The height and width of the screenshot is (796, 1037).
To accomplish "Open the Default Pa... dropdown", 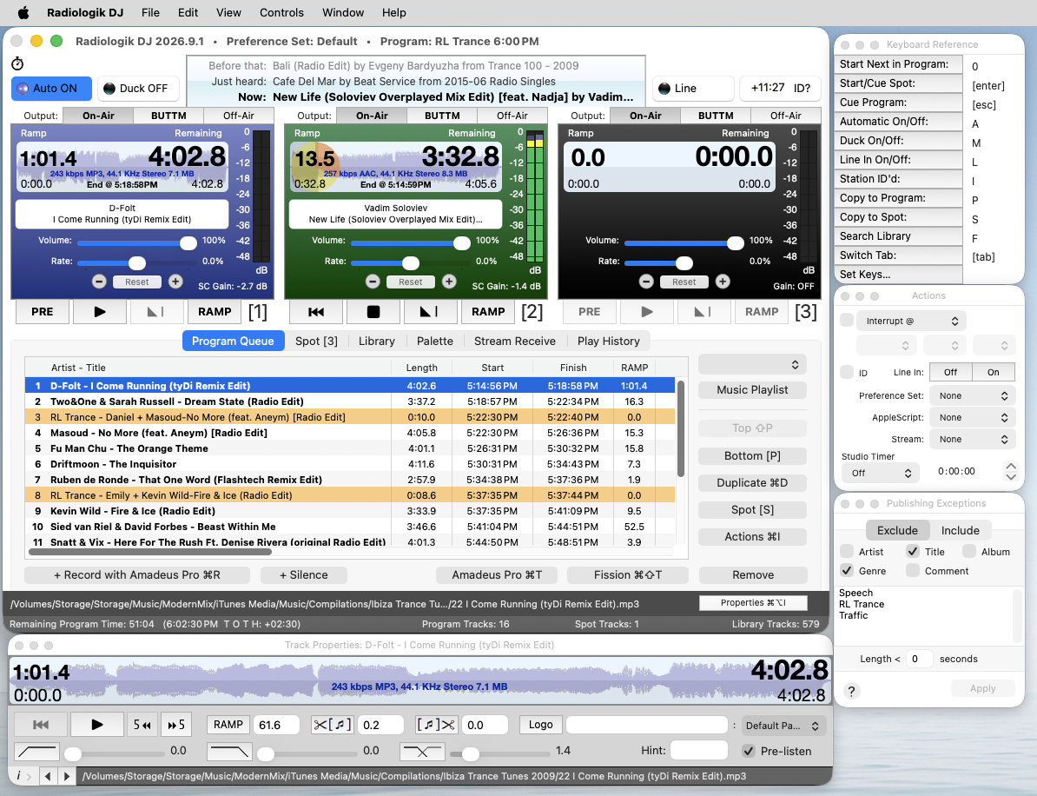I will coord(783,726).
